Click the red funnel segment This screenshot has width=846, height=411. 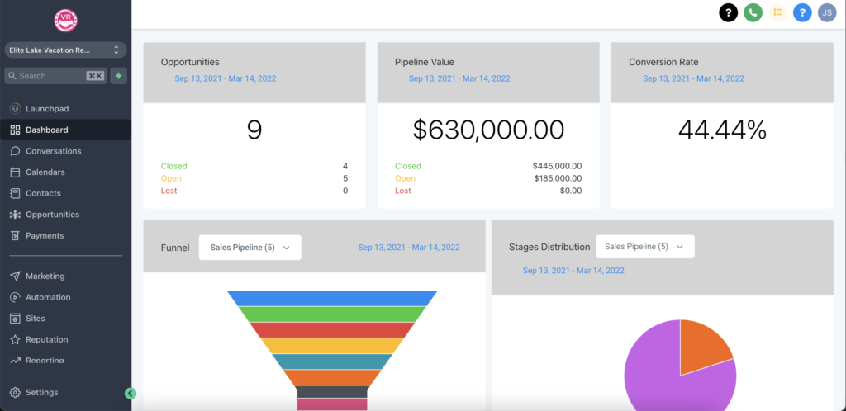point(332,329)
